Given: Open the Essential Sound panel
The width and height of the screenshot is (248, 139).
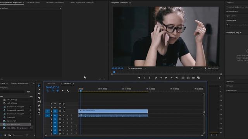Looking at the screenshot, I should pos(232,11).
